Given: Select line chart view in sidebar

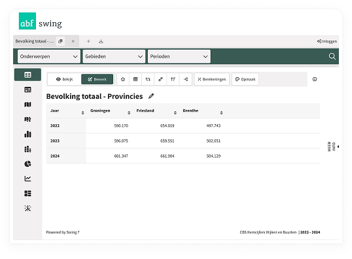Looking at the screenshot, I should (27, 179).
